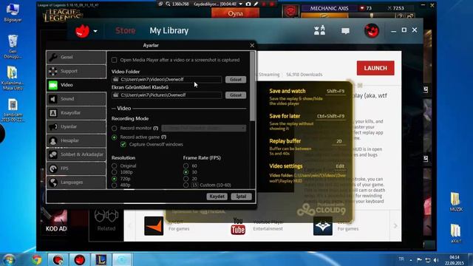Browse with Gözat for screenshots folder

[x=236, y=95]
